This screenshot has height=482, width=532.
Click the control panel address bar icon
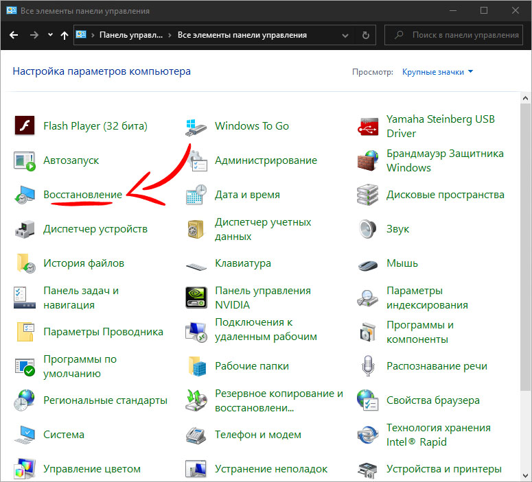pyautogui.click(x=81, y=34)
